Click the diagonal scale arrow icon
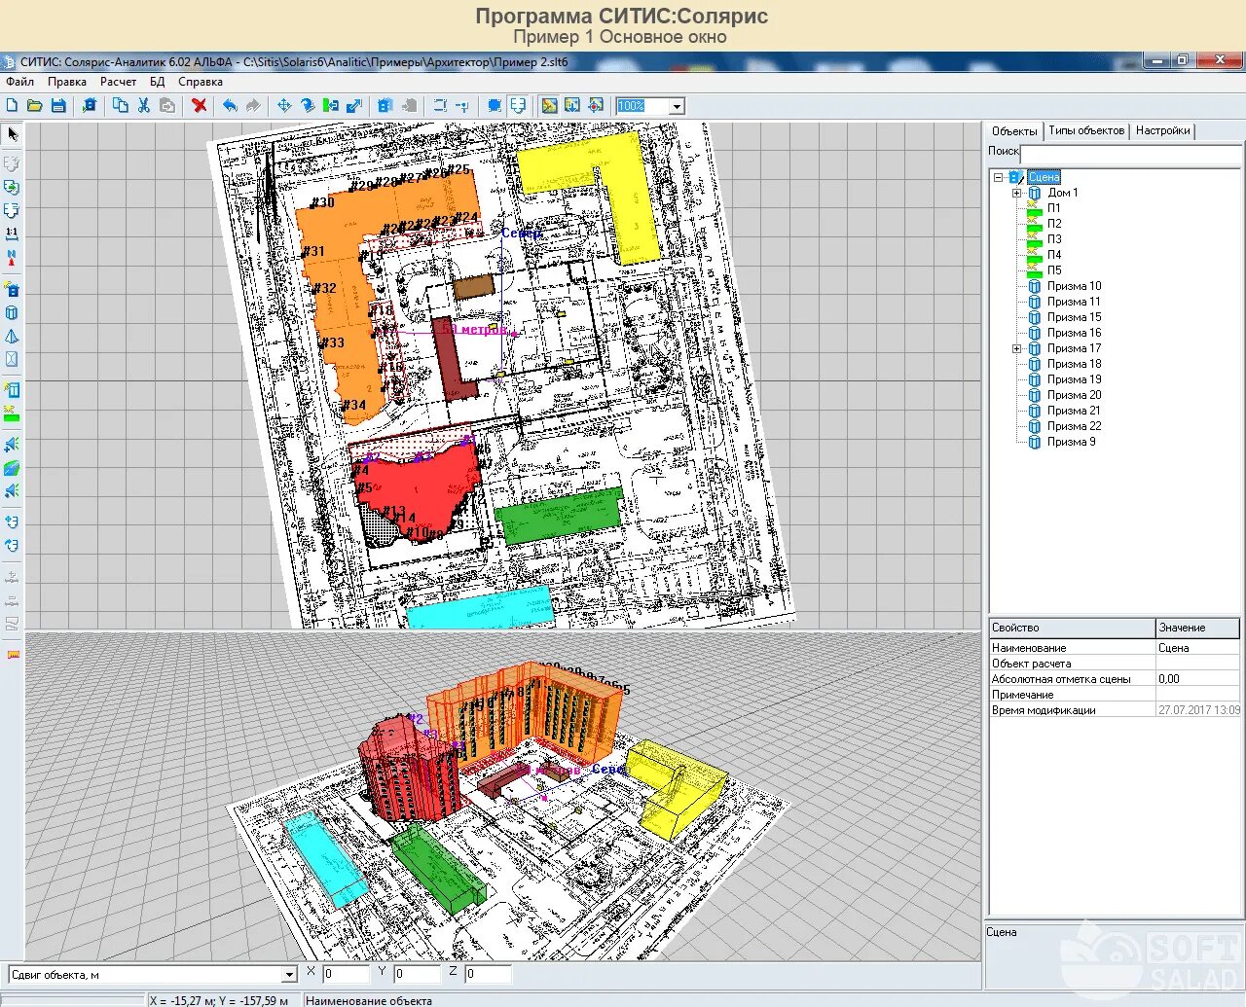Image resolution: width=1246 pixels, height=1007 pixels. (354, 105)
